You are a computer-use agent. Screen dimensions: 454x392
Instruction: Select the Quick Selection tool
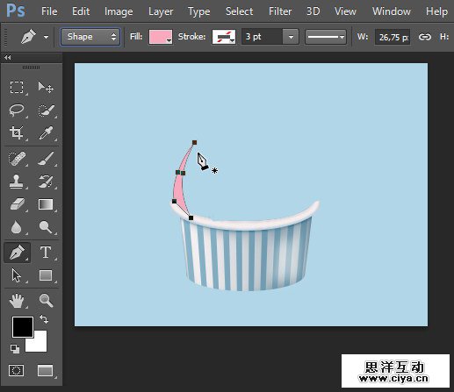click(x=46, y=110)
